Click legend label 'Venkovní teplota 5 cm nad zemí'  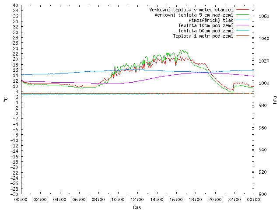point(194,15)
